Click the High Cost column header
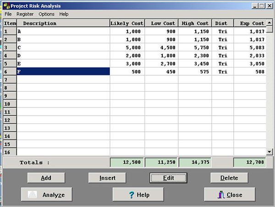Viewport: 275px width, 207px height. [195, 23]
